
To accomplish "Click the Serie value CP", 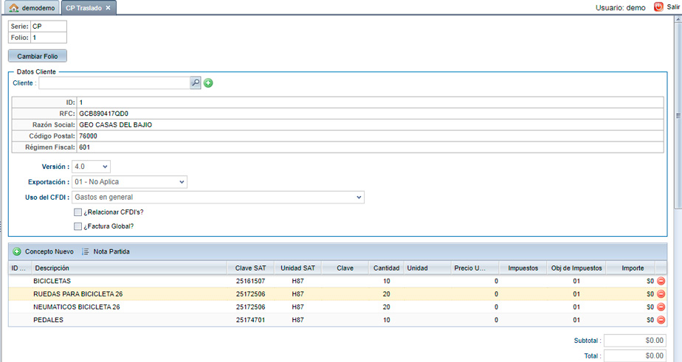I will [37, 27].
